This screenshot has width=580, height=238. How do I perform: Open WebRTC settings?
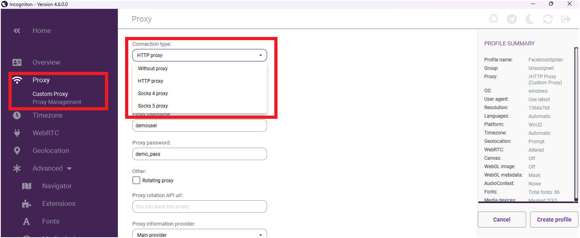pyautogui.click(x=45, y=133)
